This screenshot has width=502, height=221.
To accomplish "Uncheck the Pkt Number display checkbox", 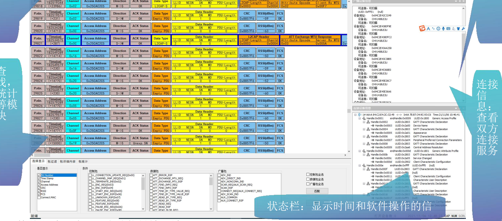I will [x=39, y=175].
